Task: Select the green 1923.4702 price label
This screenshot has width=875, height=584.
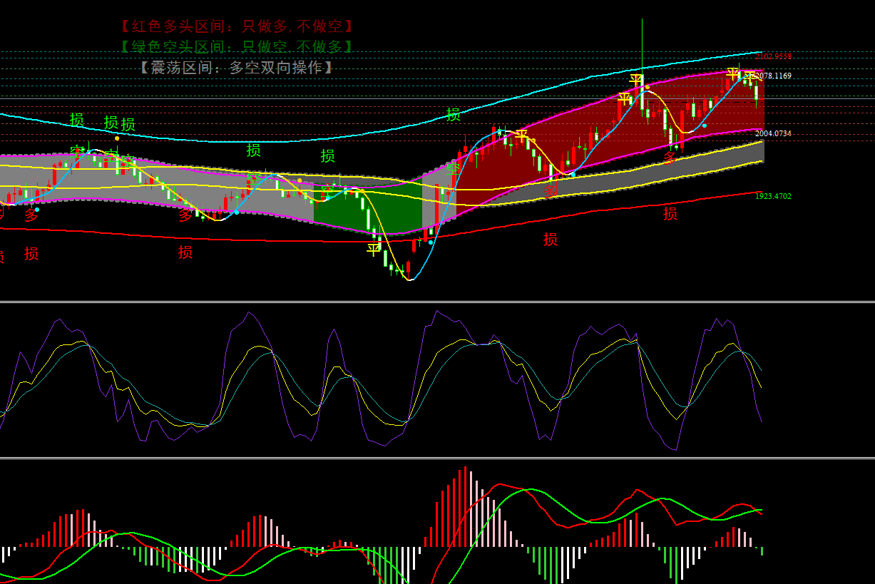Action: coord(773,196)
